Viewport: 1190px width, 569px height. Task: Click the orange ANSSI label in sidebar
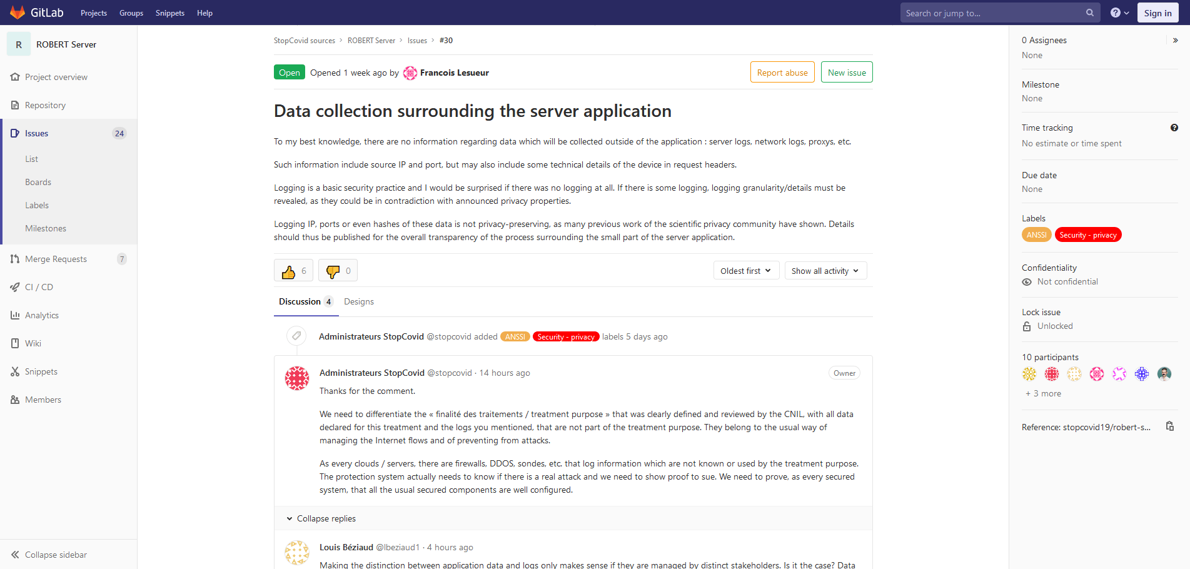click(1036, 235)
